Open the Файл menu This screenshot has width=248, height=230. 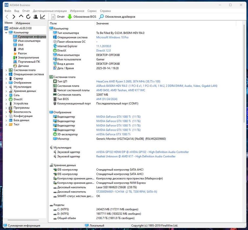coord(8,11)
